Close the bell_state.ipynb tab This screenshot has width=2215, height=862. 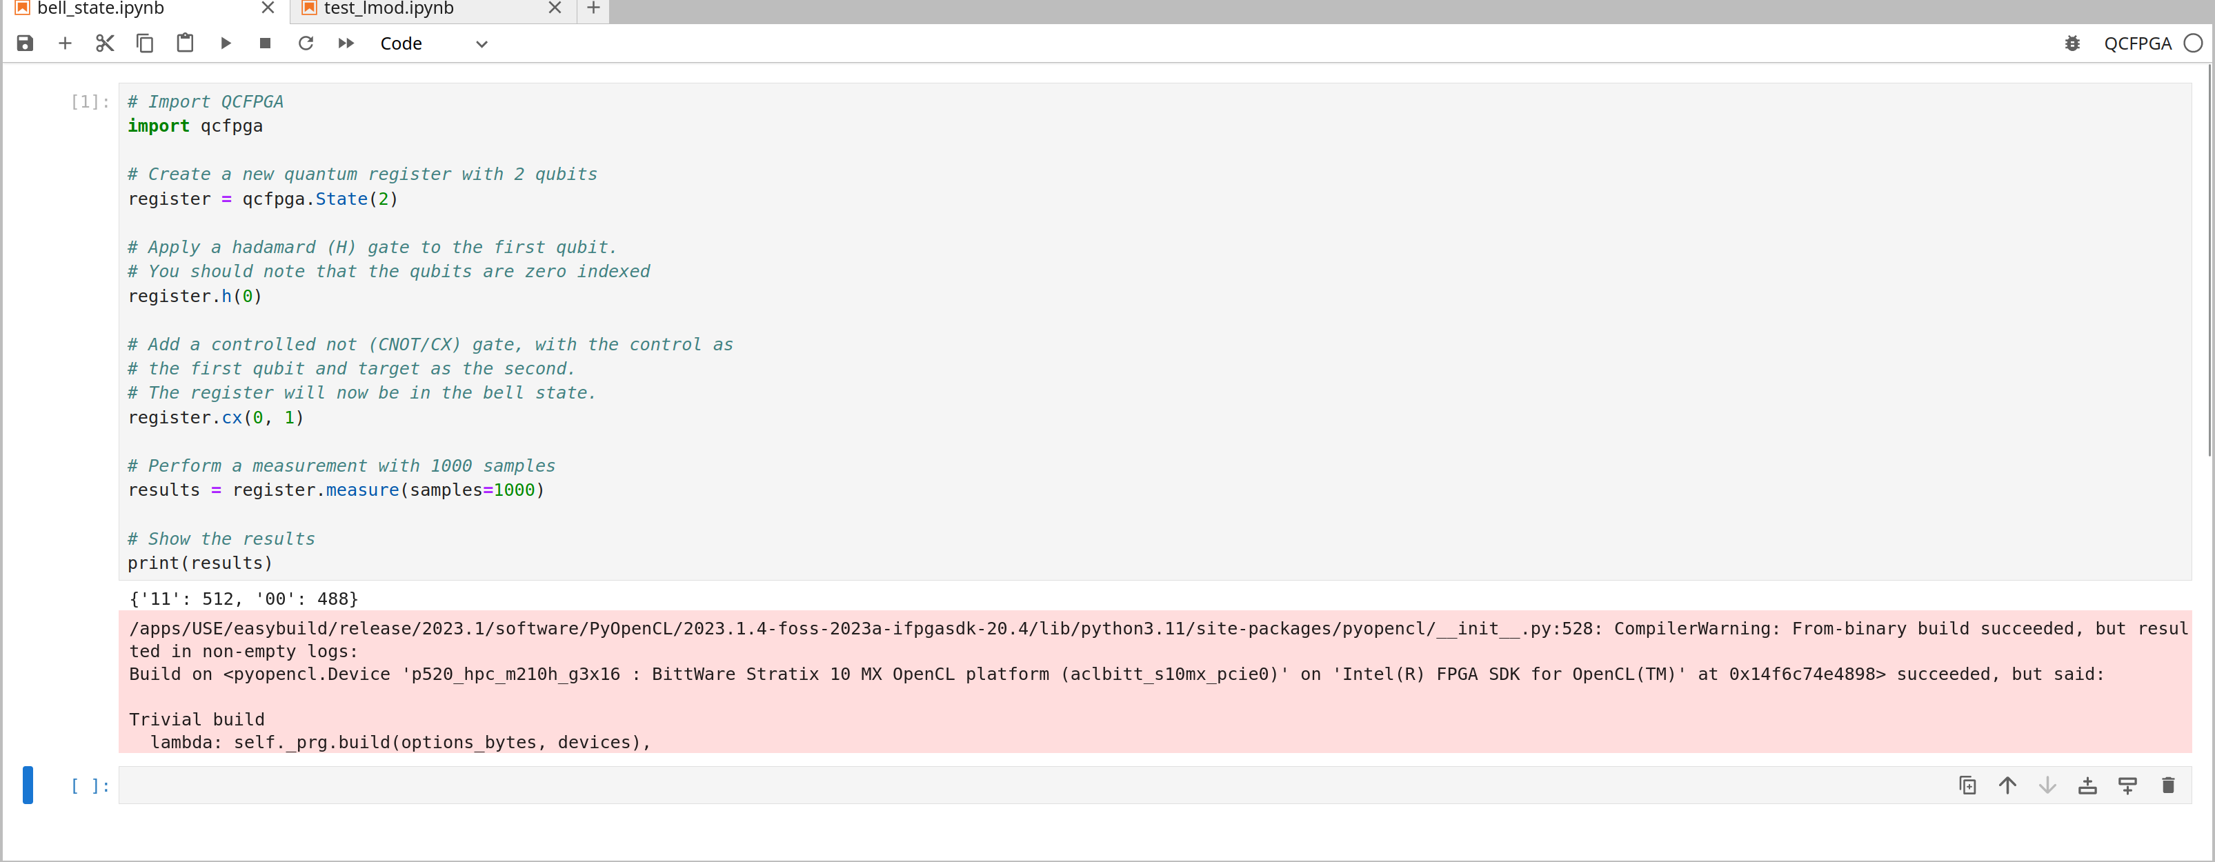[268, 8]
